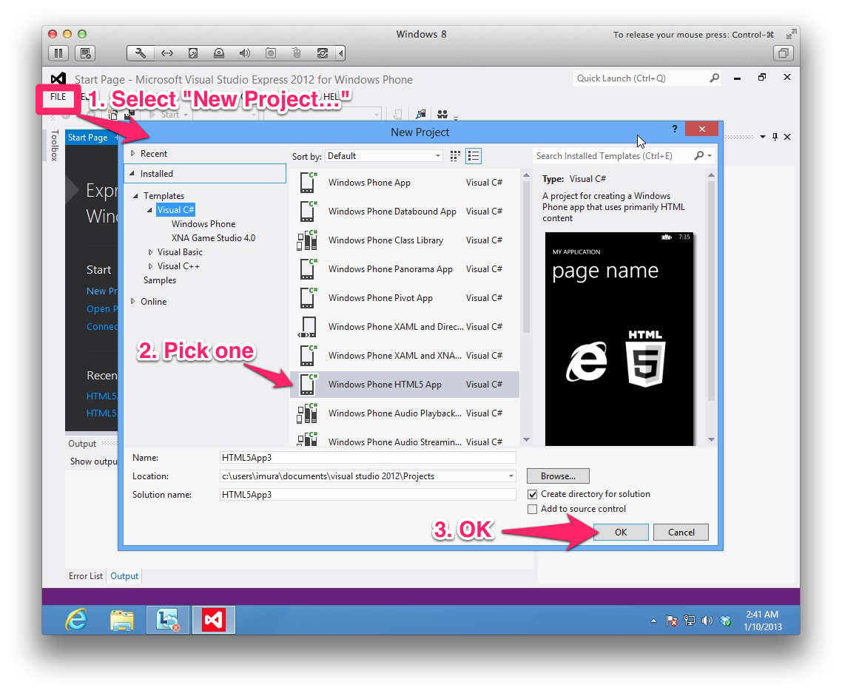Expand the Online templates section
This screenshot has height=693, width=842.
click(133, 302)
